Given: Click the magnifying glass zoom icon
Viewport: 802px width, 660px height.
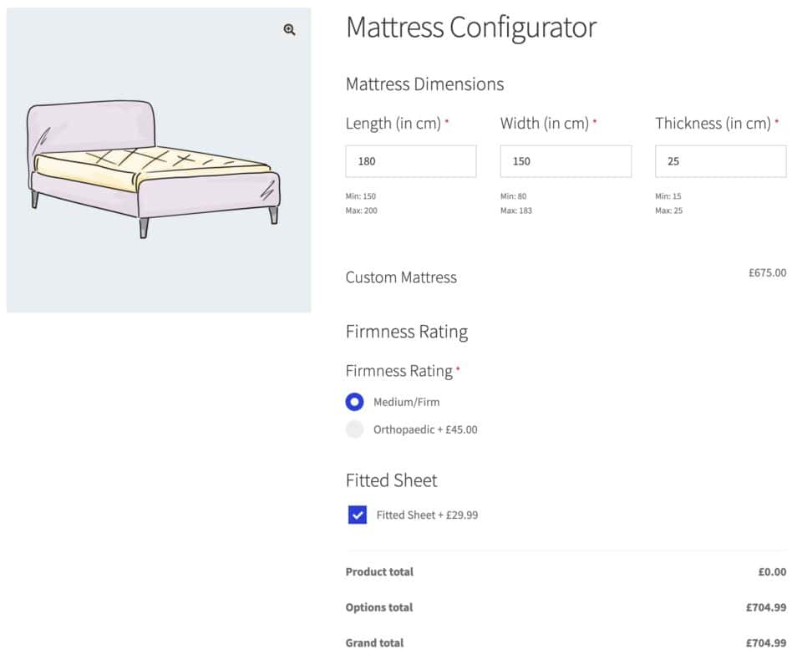Looking at the screenshot, I should 290,30.
